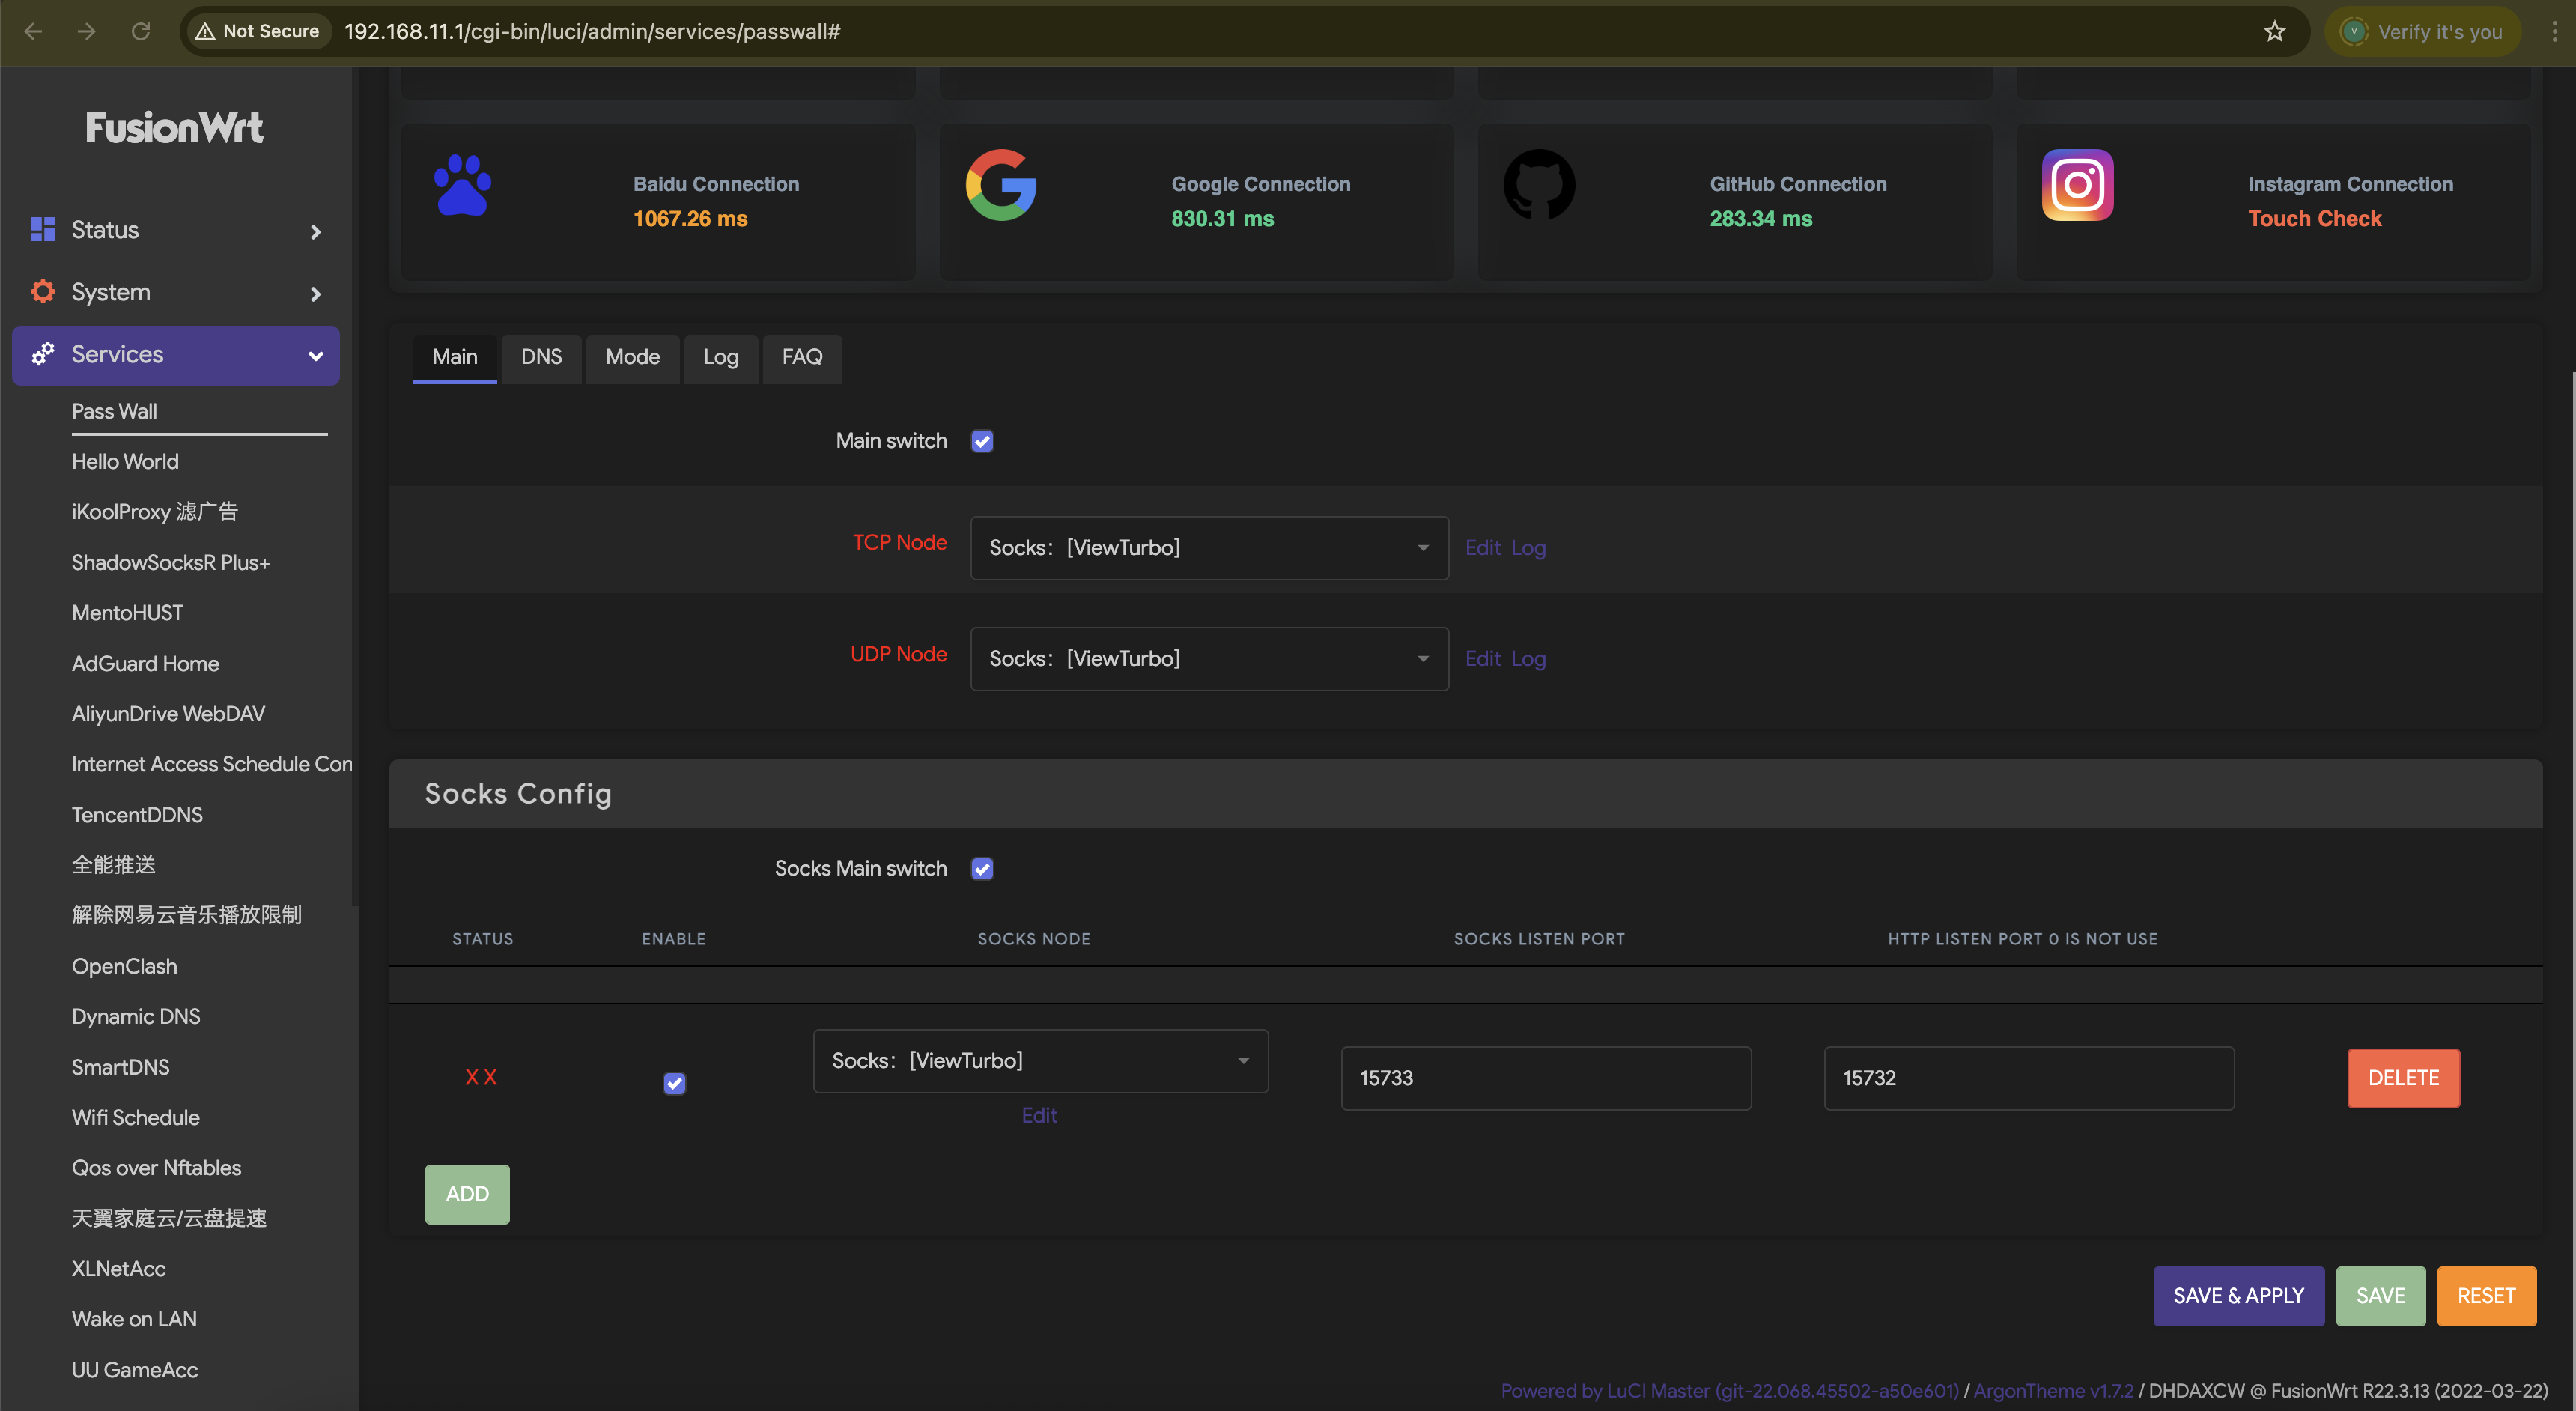This screenshot has width=2576, height=1411.
Task: Uncheck the Enable box in socks row
Action: coord(675,1083)
